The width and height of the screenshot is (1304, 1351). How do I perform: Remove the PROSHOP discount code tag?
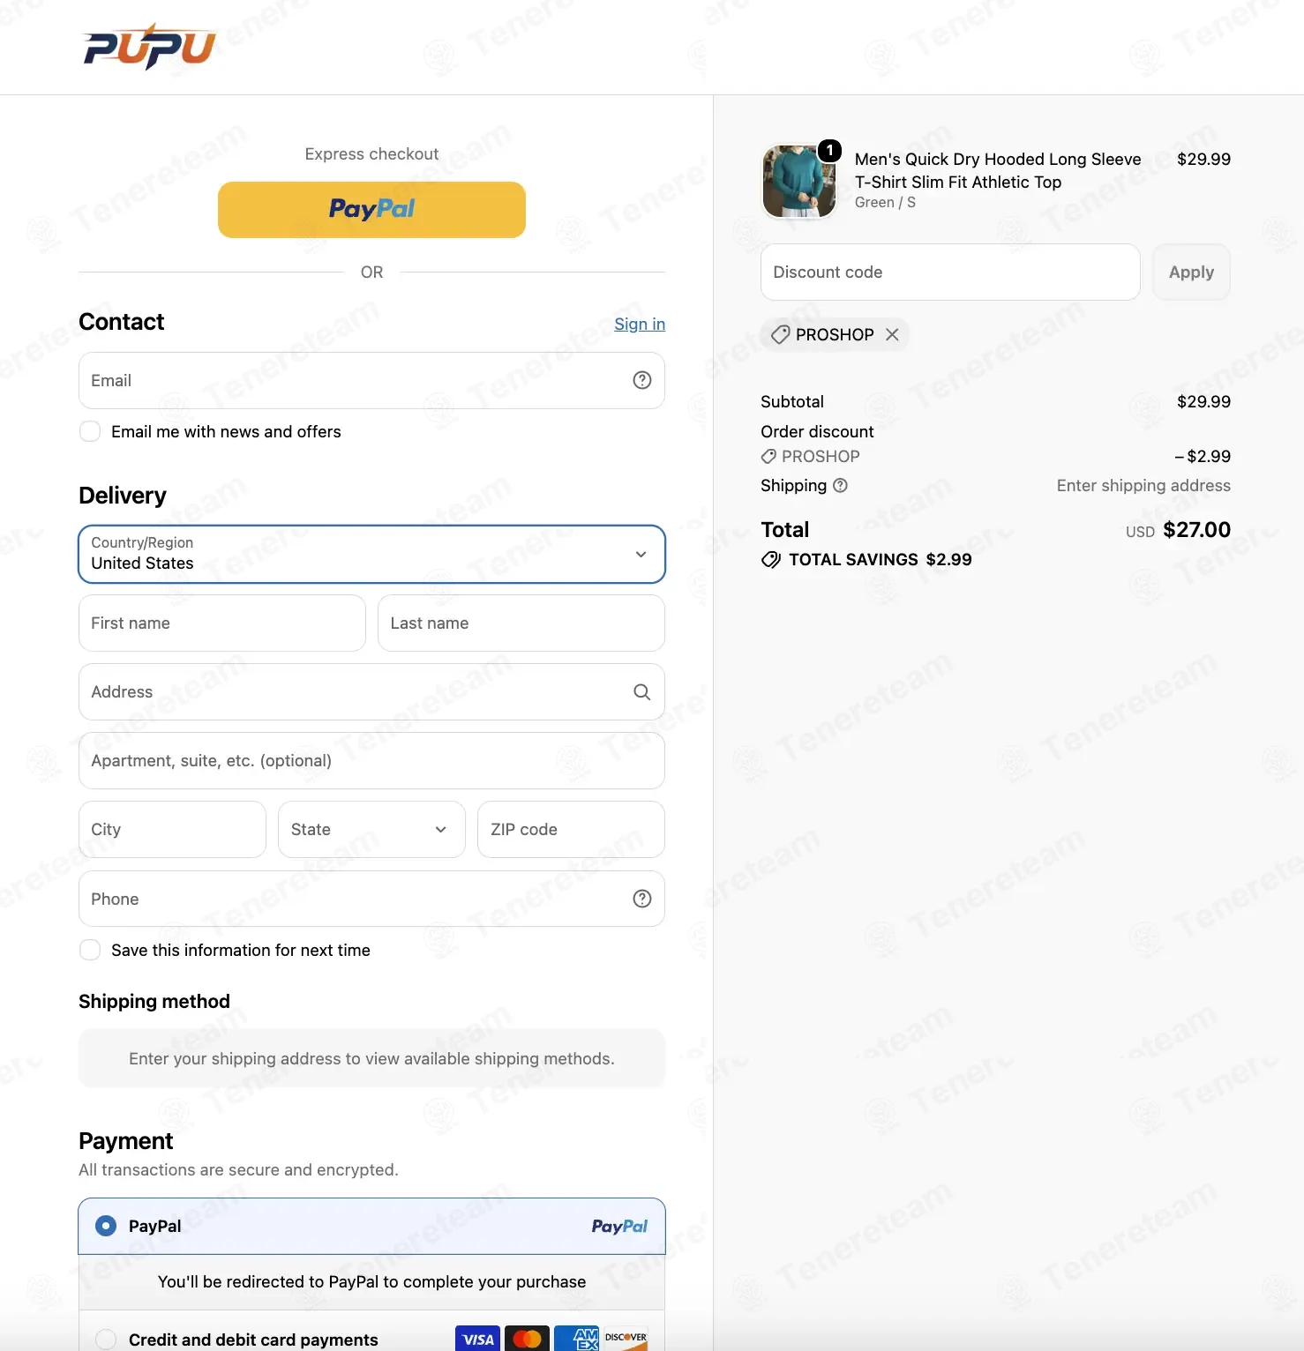pos(892,334)
